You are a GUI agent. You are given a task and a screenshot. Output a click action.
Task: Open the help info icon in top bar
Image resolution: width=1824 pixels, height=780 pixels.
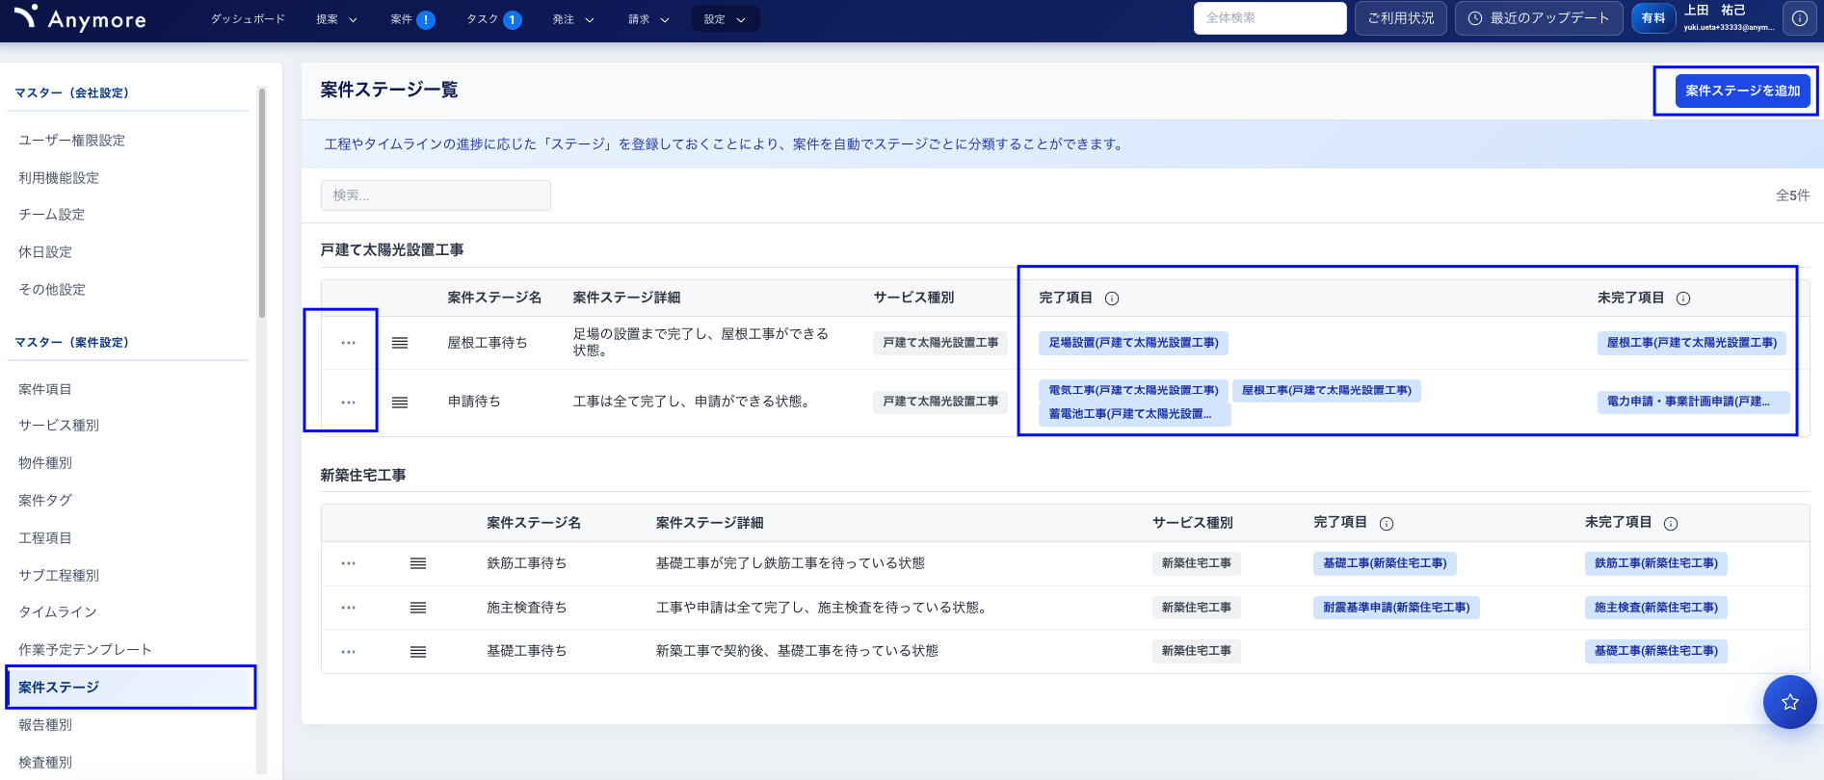point(1800,18)
